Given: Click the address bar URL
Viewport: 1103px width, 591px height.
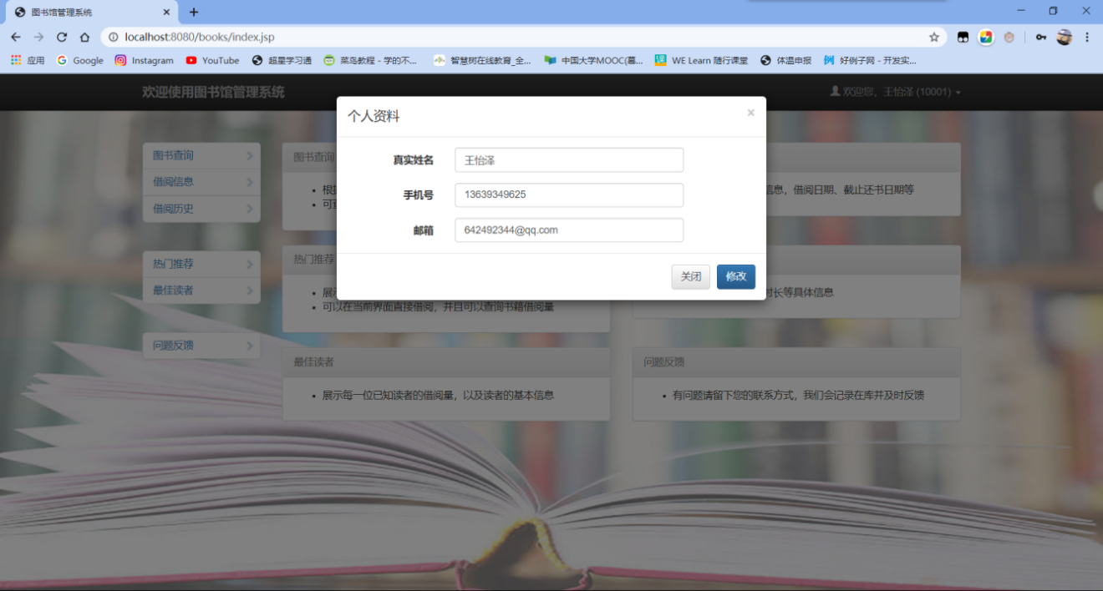Looking at the screenshot, I should click(x=200, y=37).
